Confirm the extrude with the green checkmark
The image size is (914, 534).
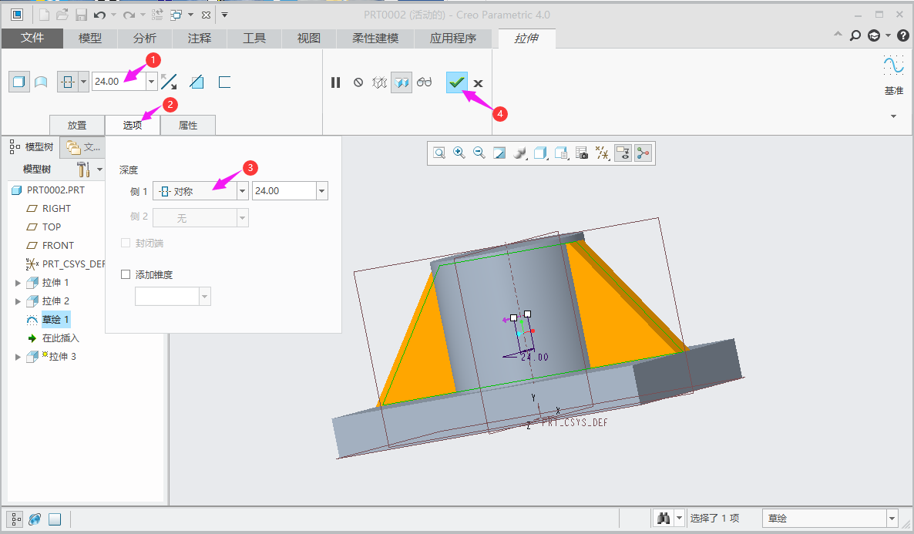[457, 82]
